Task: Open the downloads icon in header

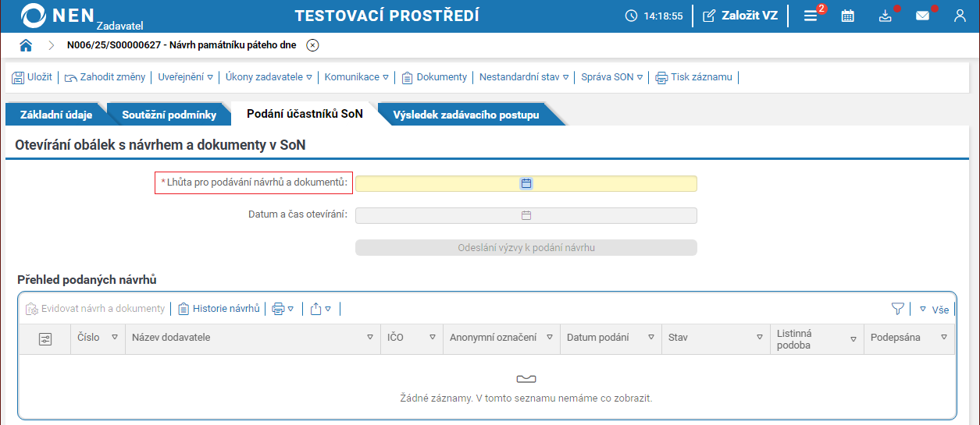Action: point(885,16)
